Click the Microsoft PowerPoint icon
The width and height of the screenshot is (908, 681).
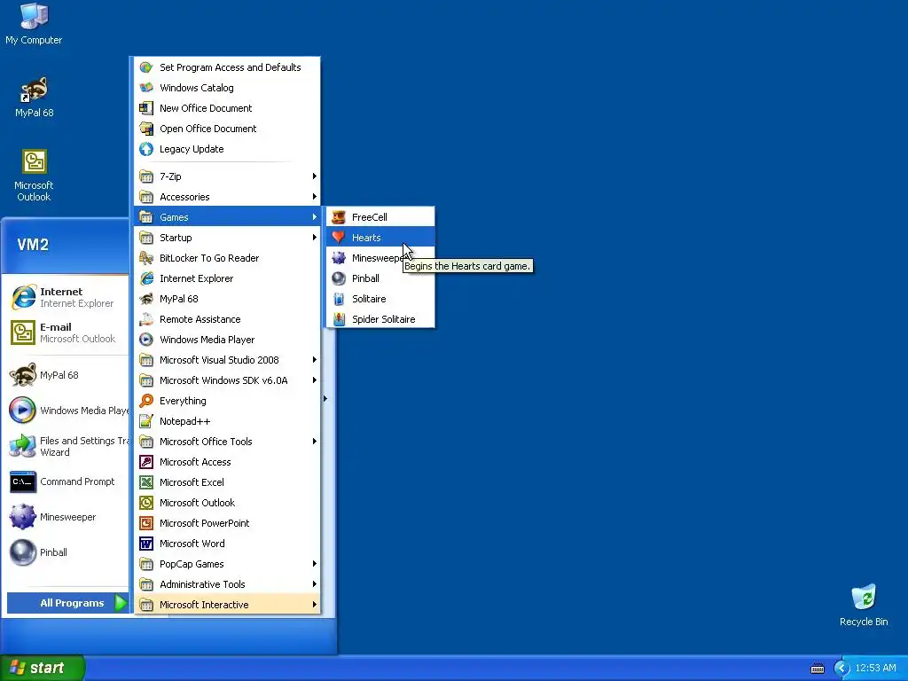click(146, 523)
